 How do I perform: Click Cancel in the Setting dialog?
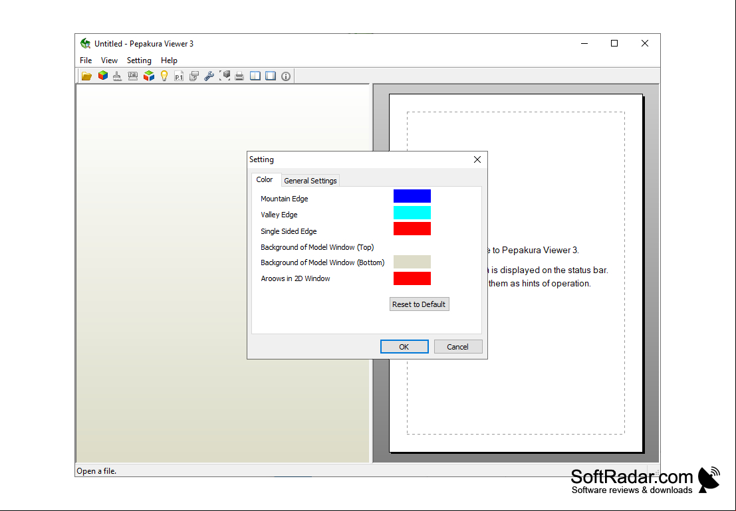pyautogui.click(x=458, y=347)
